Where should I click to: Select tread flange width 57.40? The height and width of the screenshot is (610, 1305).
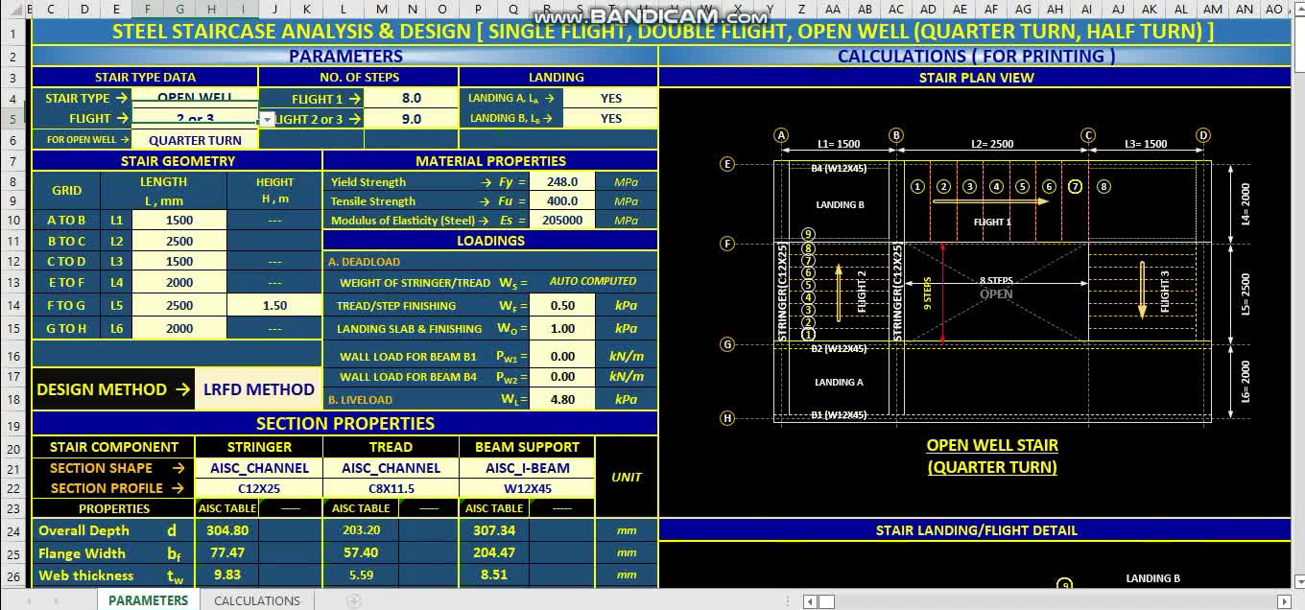click(362, 553)
